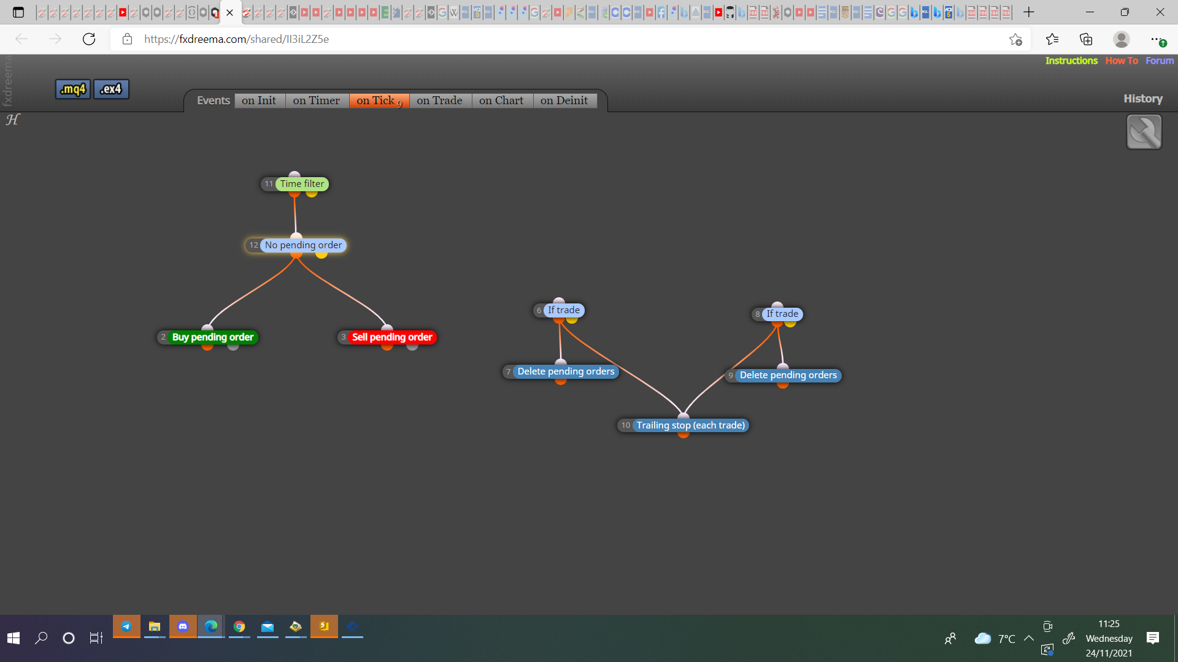This screenshot has height=662, width=1178.
Task: Open Discord from the taskbar
Action: [183, 626]
